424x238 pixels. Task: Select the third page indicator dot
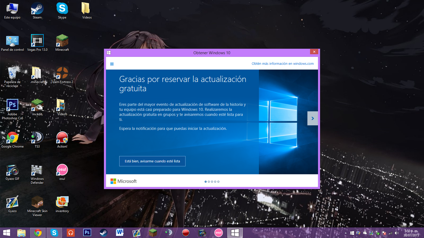click(212, 182)
